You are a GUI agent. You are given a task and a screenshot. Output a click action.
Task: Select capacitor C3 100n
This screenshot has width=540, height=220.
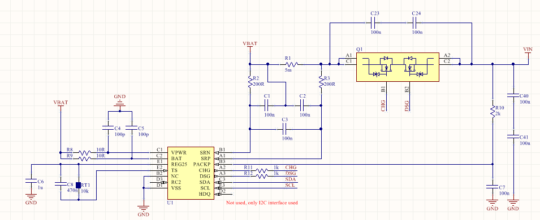tap(285, 129)
